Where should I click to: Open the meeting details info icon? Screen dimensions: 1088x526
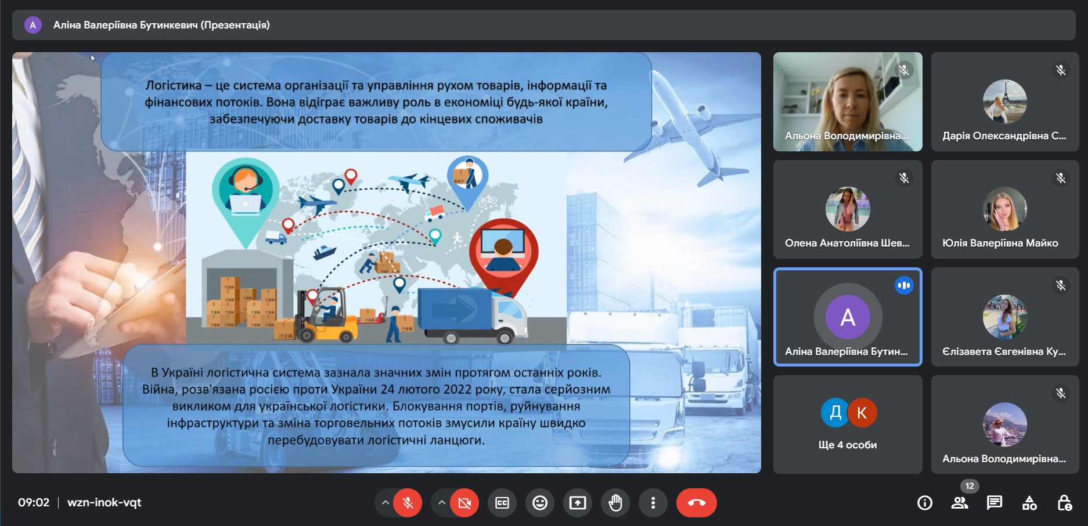click(925, 503)
